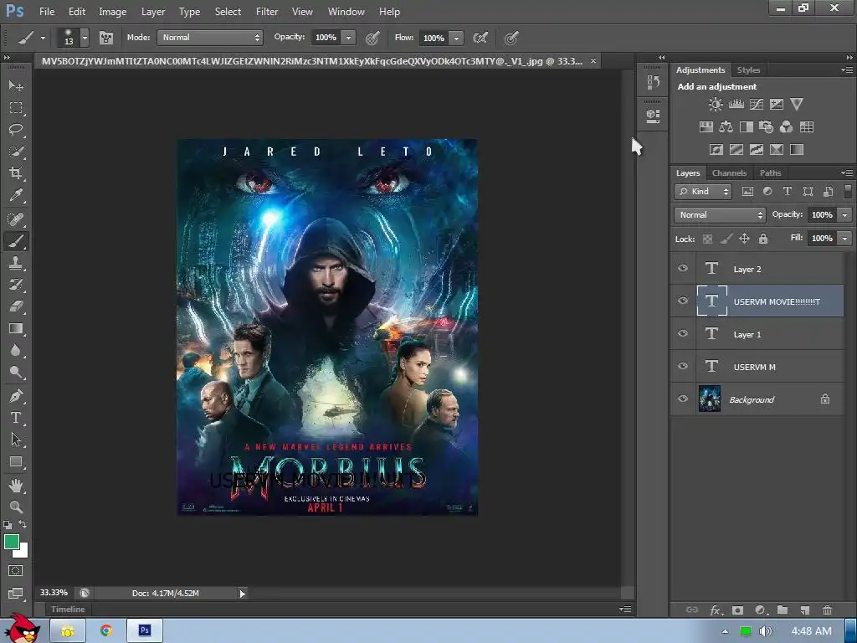
Task: Hide USERVM MOVIE layer eye
Action: 683,301
